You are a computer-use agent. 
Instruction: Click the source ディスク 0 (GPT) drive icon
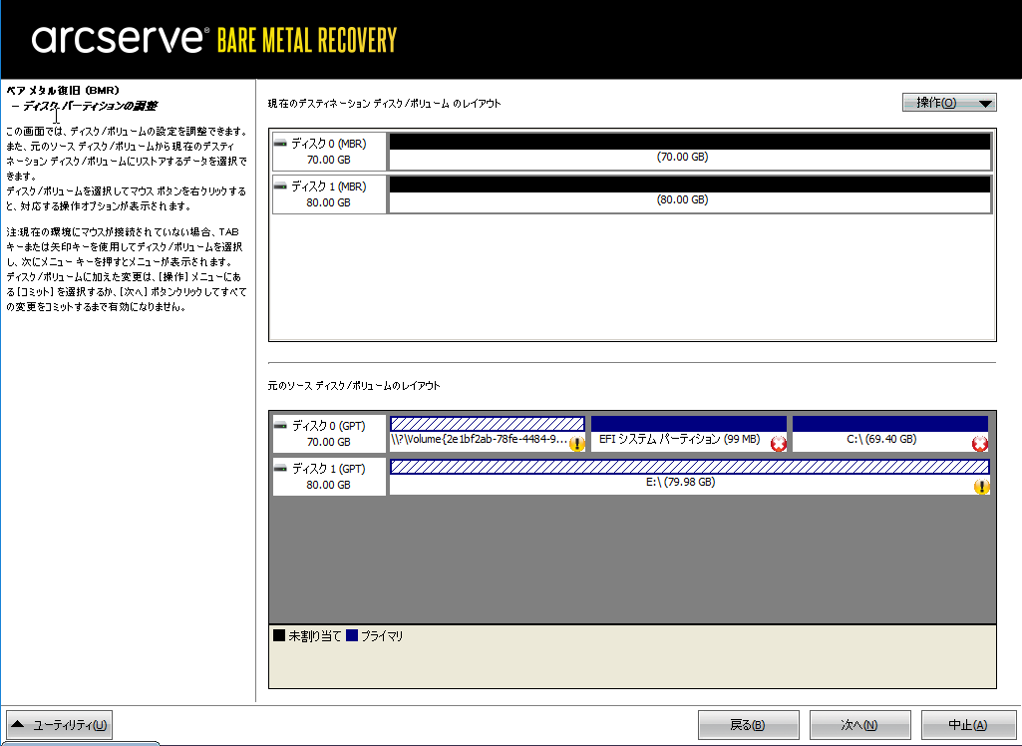[280, 425]
